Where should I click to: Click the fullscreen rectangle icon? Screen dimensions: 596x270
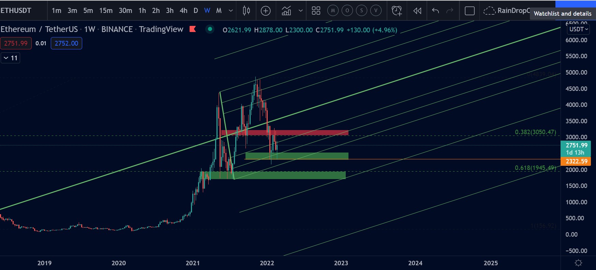tap(470, 11)
